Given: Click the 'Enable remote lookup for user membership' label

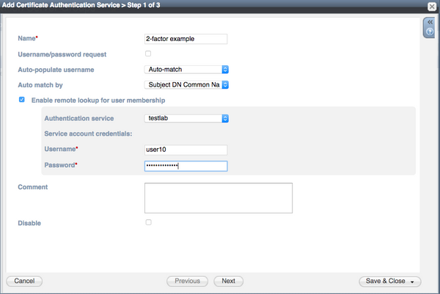Looking at the screenshot, I should click(x=98, y=100).
